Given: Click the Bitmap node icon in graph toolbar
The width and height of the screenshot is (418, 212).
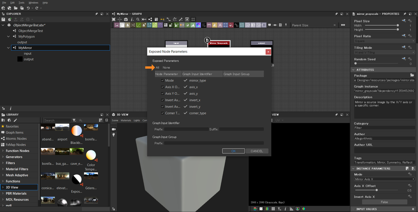Looking at the screenshot, I should tap(116, 25).
